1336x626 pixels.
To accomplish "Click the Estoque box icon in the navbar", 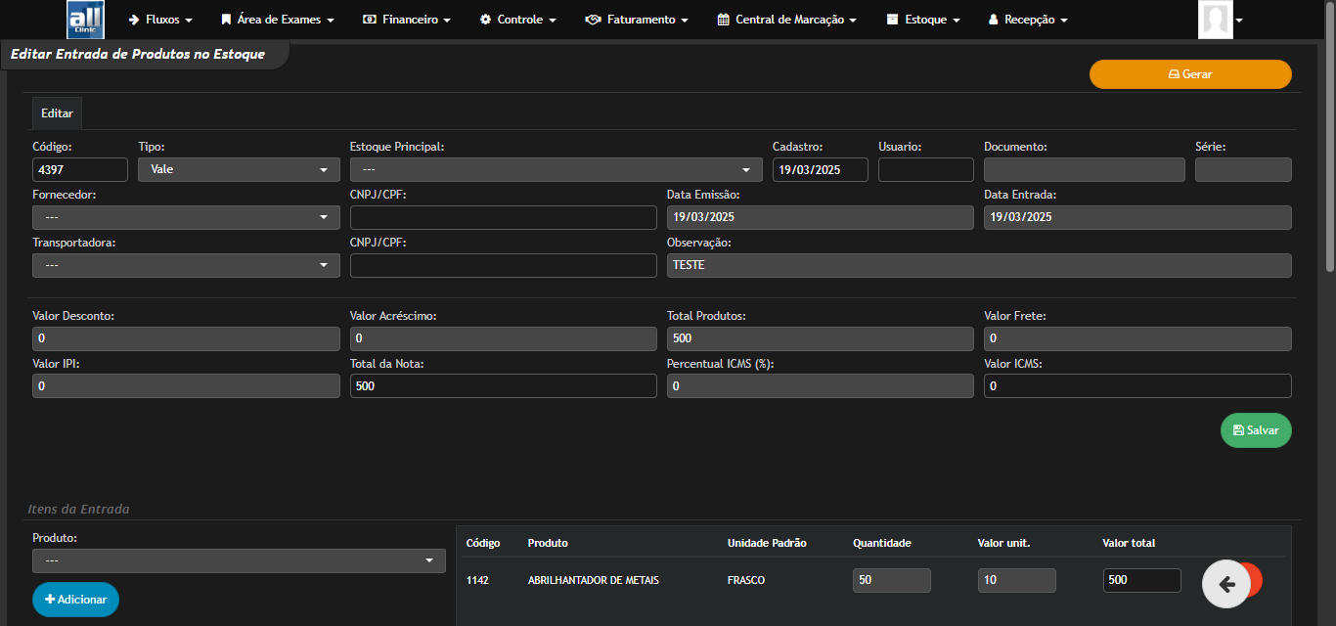I will tap(891, 19).
